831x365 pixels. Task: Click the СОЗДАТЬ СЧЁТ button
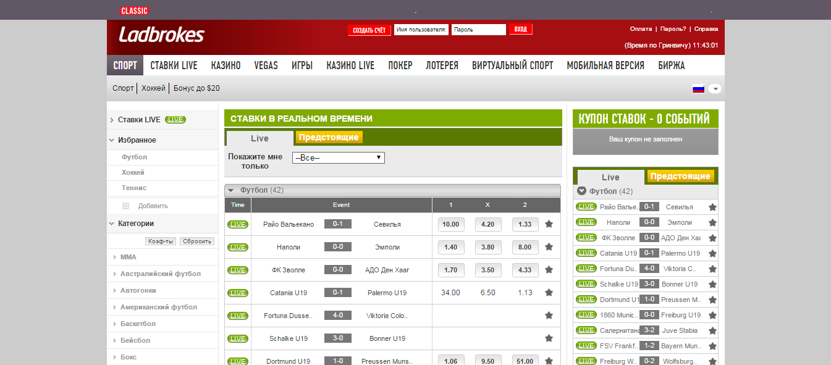point(369,30)
